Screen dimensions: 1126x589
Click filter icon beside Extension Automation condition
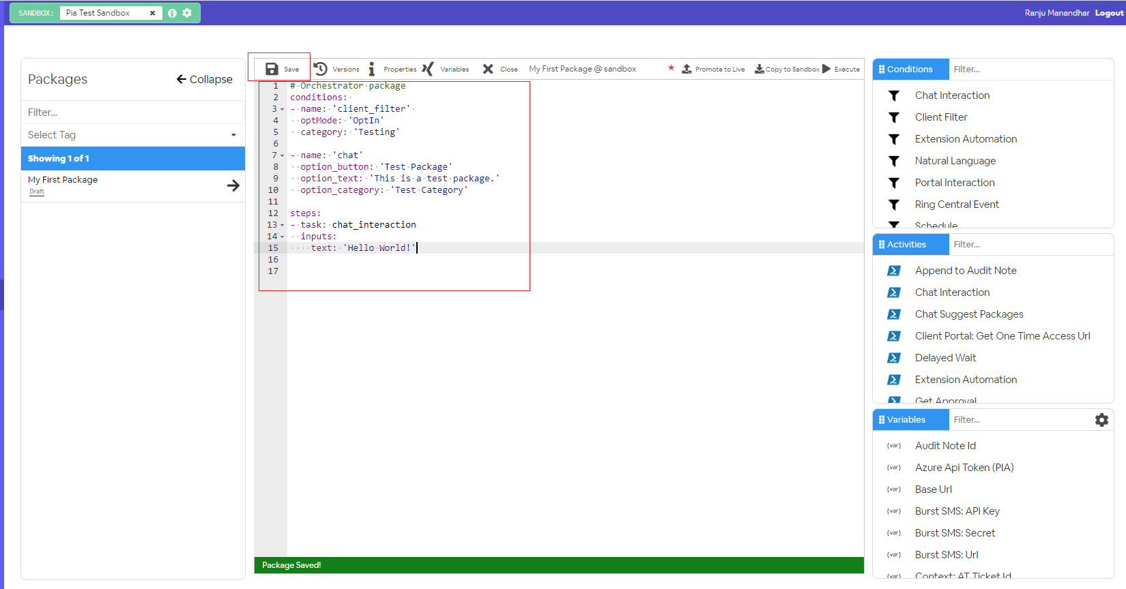pyautogui.click(x=893, y=139)
